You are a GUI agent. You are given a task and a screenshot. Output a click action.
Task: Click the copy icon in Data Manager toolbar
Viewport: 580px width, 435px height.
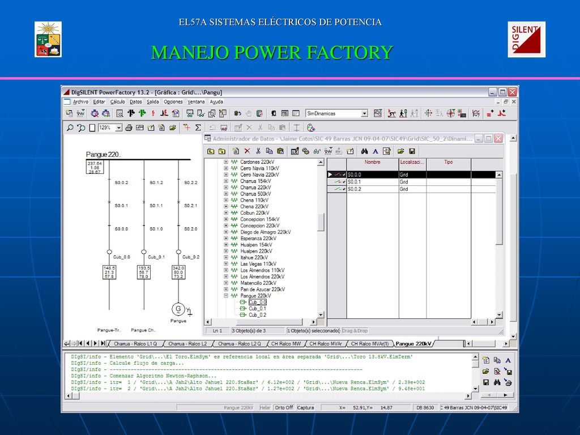[269, 151]
